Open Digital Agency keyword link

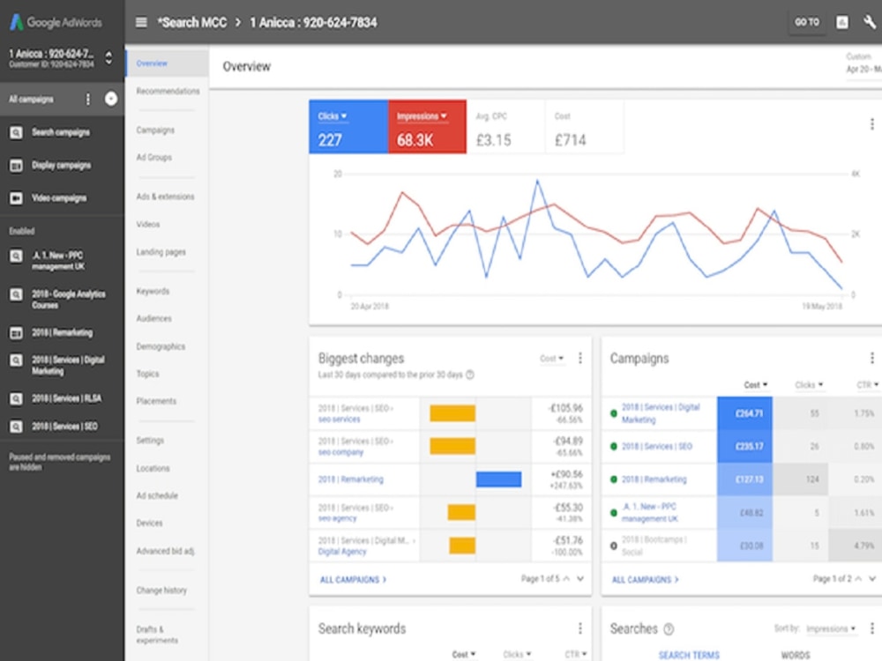coord(342,552)
